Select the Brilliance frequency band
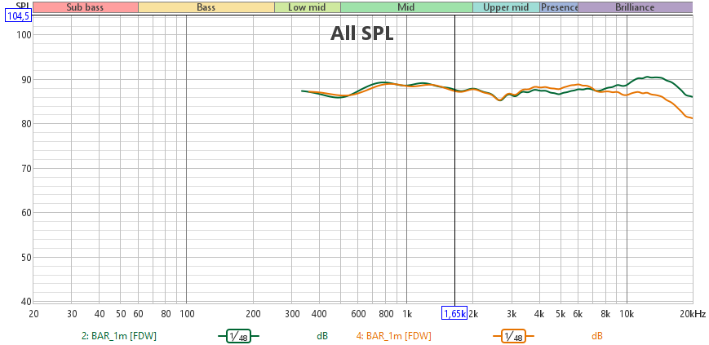 pyautogui.click(x=635, y=7)
